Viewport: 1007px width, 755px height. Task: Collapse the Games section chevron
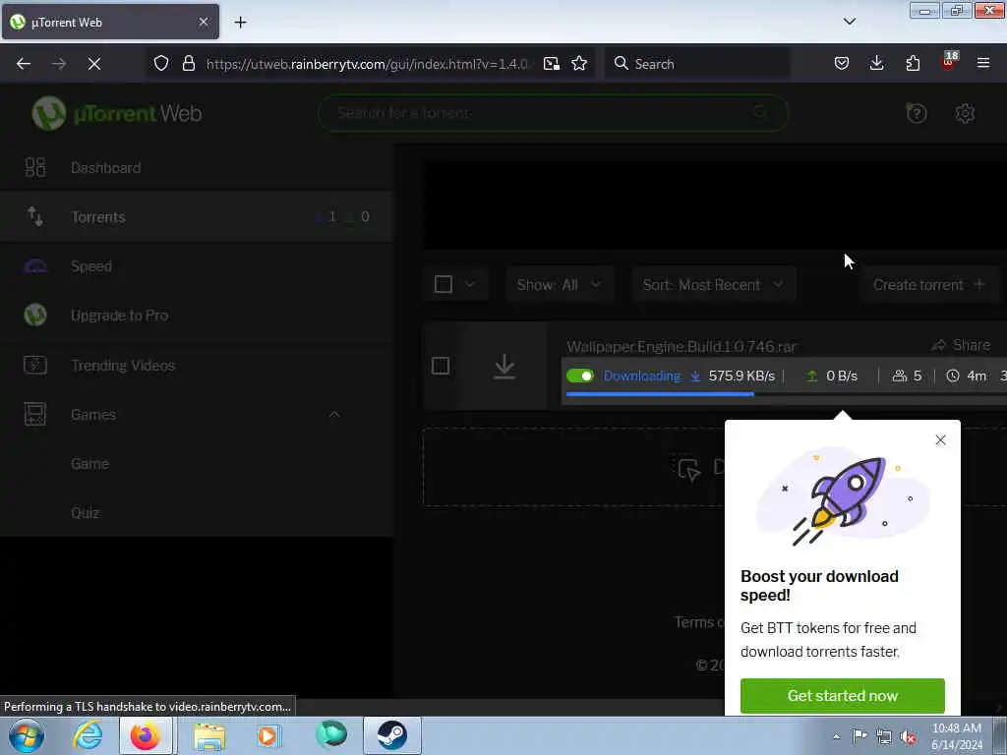tap(334, 414)
